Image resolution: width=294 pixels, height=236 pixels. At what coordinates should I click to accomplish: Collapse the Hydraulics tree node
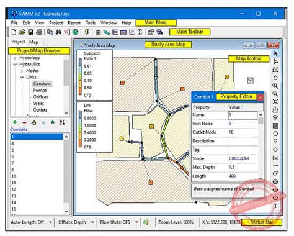click(15, 65)
